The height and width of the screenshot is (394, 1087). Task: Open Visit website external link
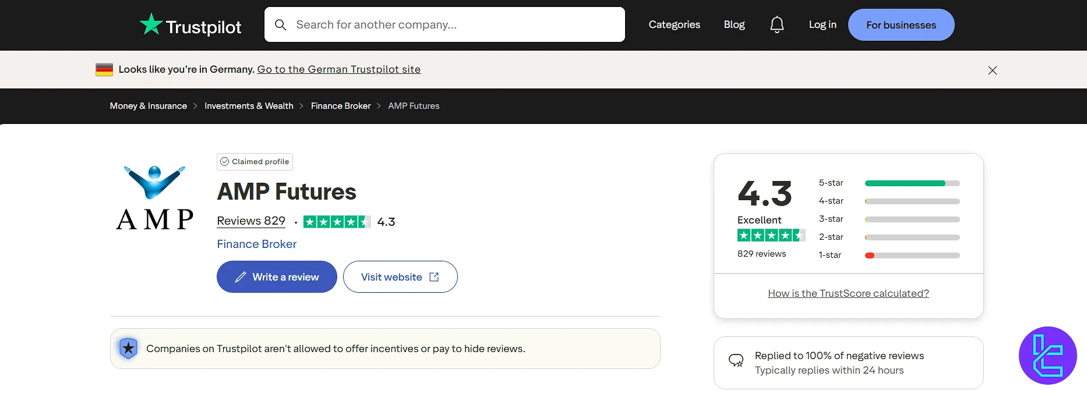pyautogui.click(x=400, y=277)
